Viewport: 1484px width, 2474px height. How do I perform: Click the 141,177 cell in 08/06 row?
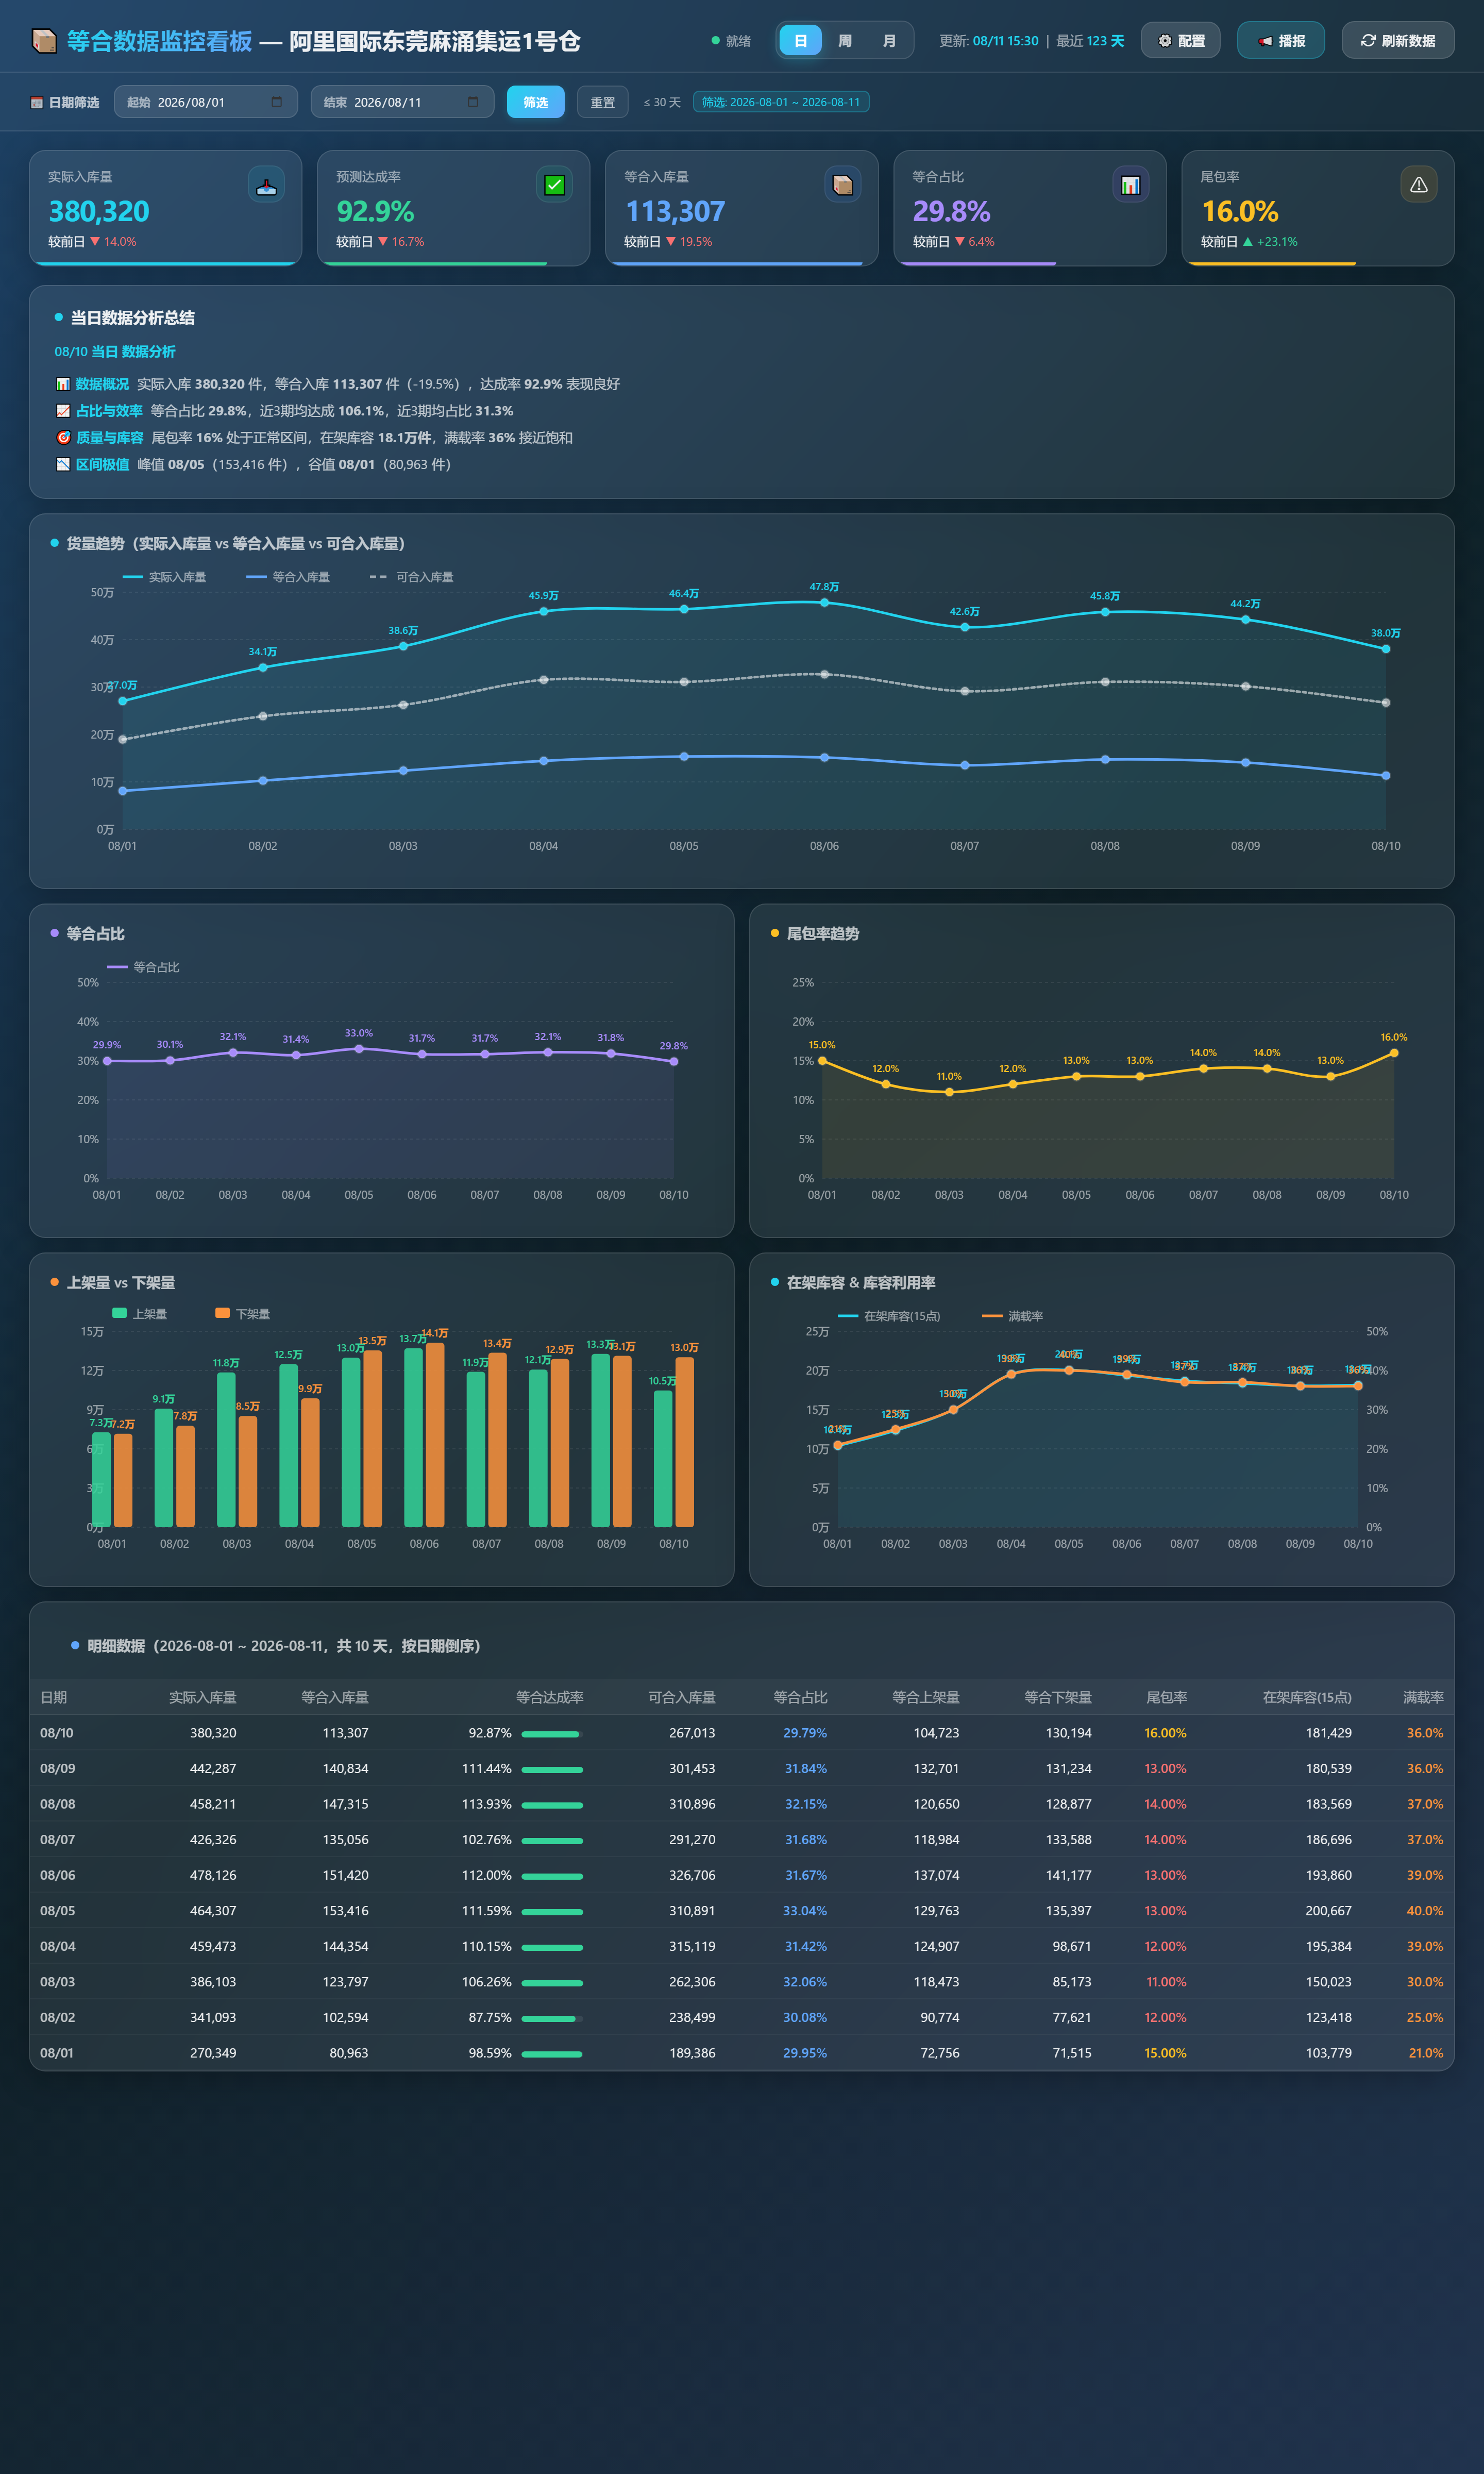1069,1875
